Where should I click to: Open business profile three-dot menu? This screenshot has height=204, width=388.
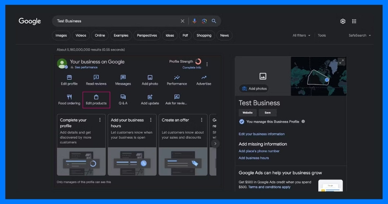point(207,64)
